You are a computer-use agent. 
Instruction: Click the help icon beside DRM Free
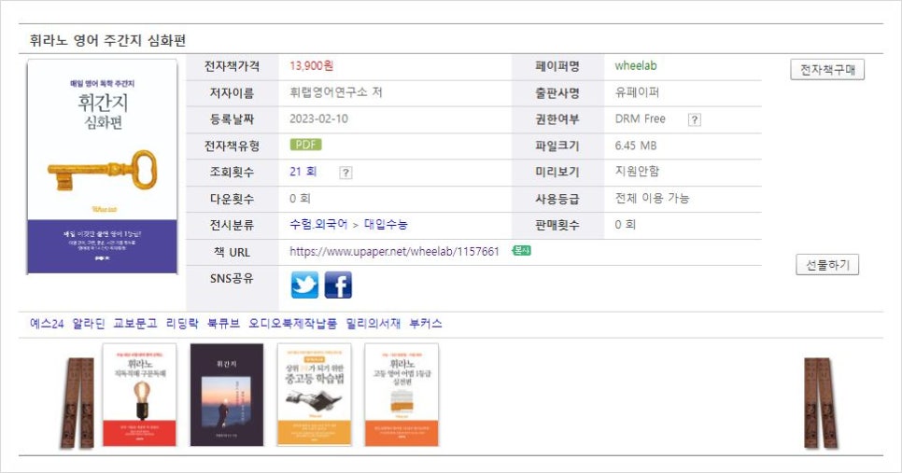694,119
